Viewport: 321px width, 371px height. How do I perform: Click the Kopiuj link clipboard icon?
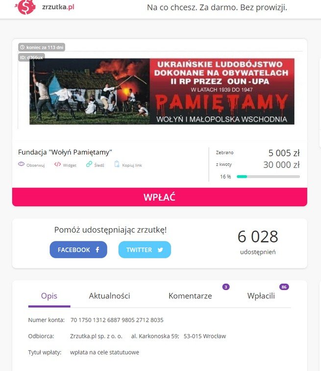(x=117, y=164)
